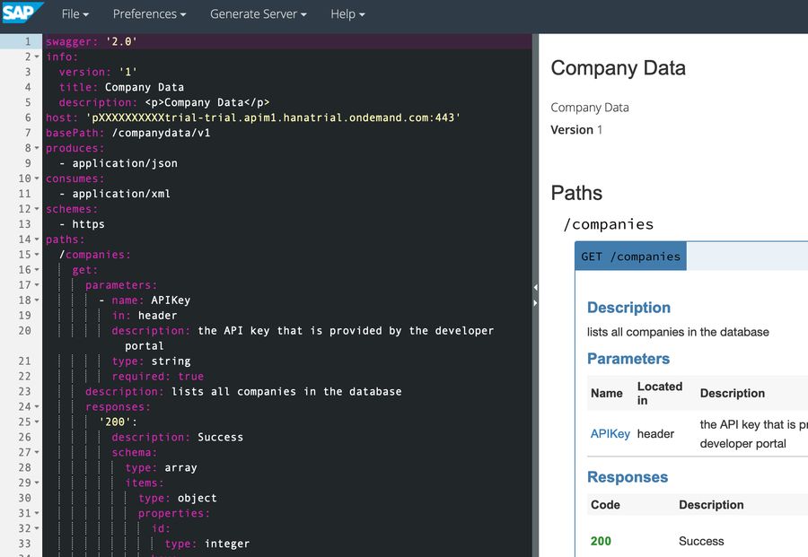Click the APIKey parameter link

point(610,434)
